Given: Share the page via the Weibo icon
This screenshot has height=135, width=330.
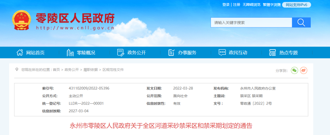Looking at the screenshot, I should [303, 70].
